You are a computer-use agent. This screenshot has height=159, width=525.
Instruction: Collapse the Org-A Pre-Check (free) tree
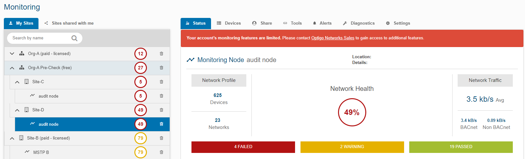tap(12, 68)
